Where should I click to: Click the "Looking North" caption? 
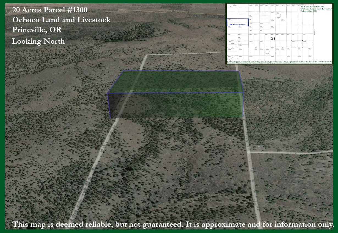(x=38, y=41)
